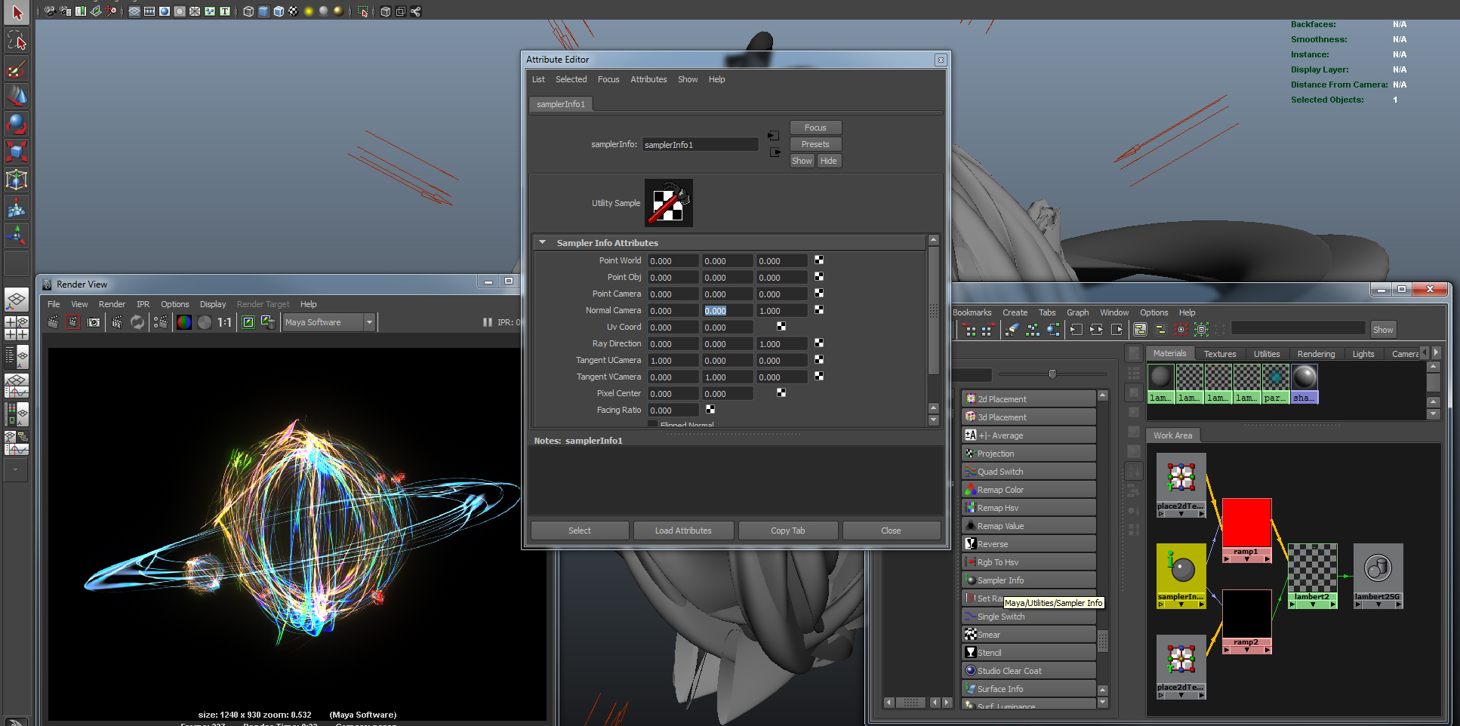Open the Maya Software renderer dropdown
Viewport: 1460px width, 726px height.
(329, 322)
